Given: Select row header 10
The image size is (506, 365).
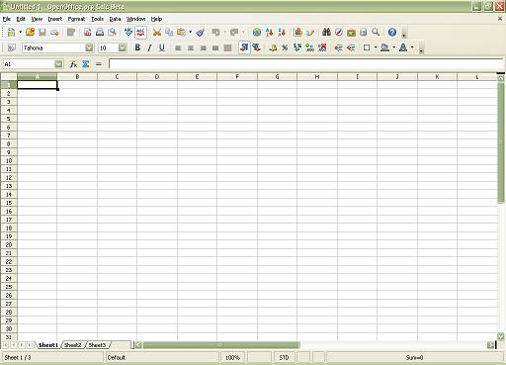Looking at the screenshot, I should point(9,161).
